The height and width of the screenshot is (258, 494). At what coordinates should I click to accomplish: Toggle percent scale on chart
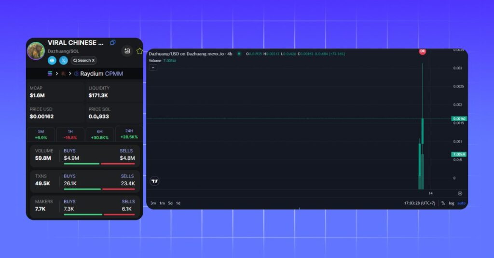(x=443, y=203)
